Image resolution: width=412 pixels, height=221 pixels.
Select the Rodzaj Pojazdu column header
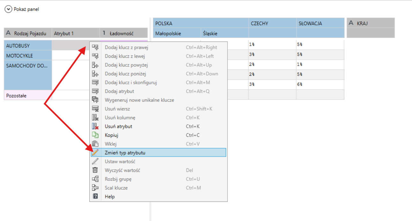(28, 33)
